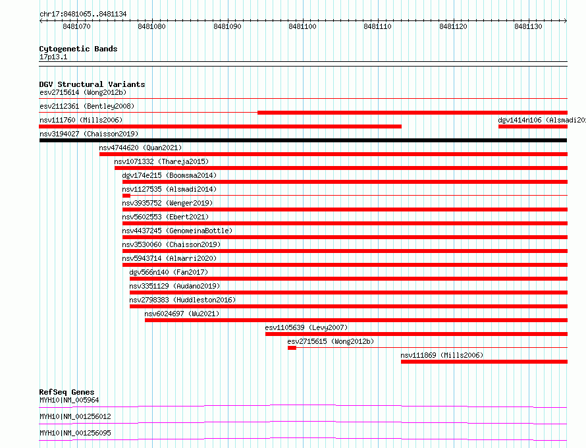Click ruler position 8481080

coord(151,26)
